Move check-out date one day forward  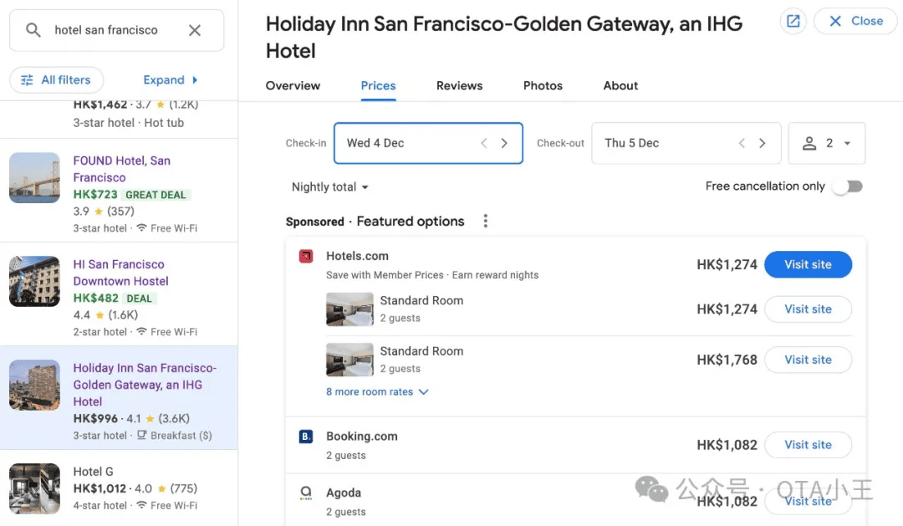pos(762,143)
